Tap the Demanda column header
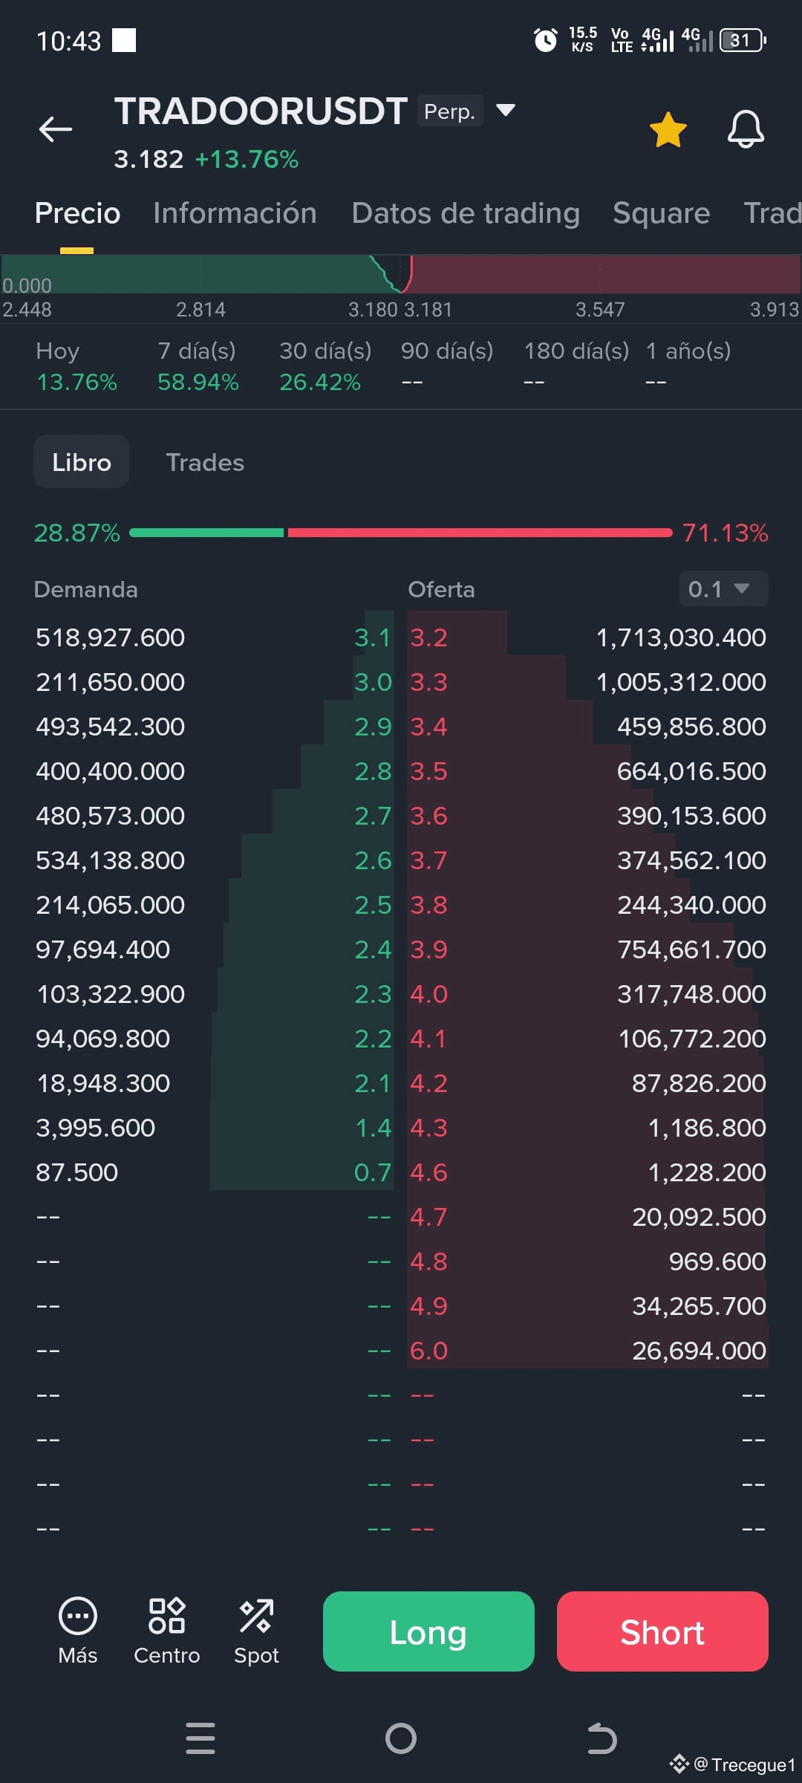The image size is (802, 1783). (x=85, y=589)
